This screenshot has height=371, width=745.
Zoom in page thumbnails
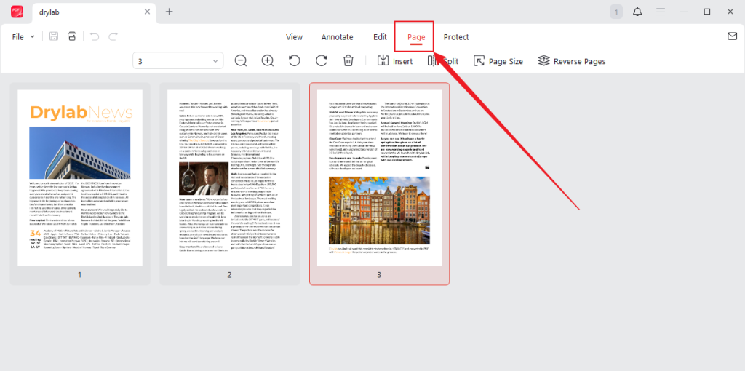(268, 61)
